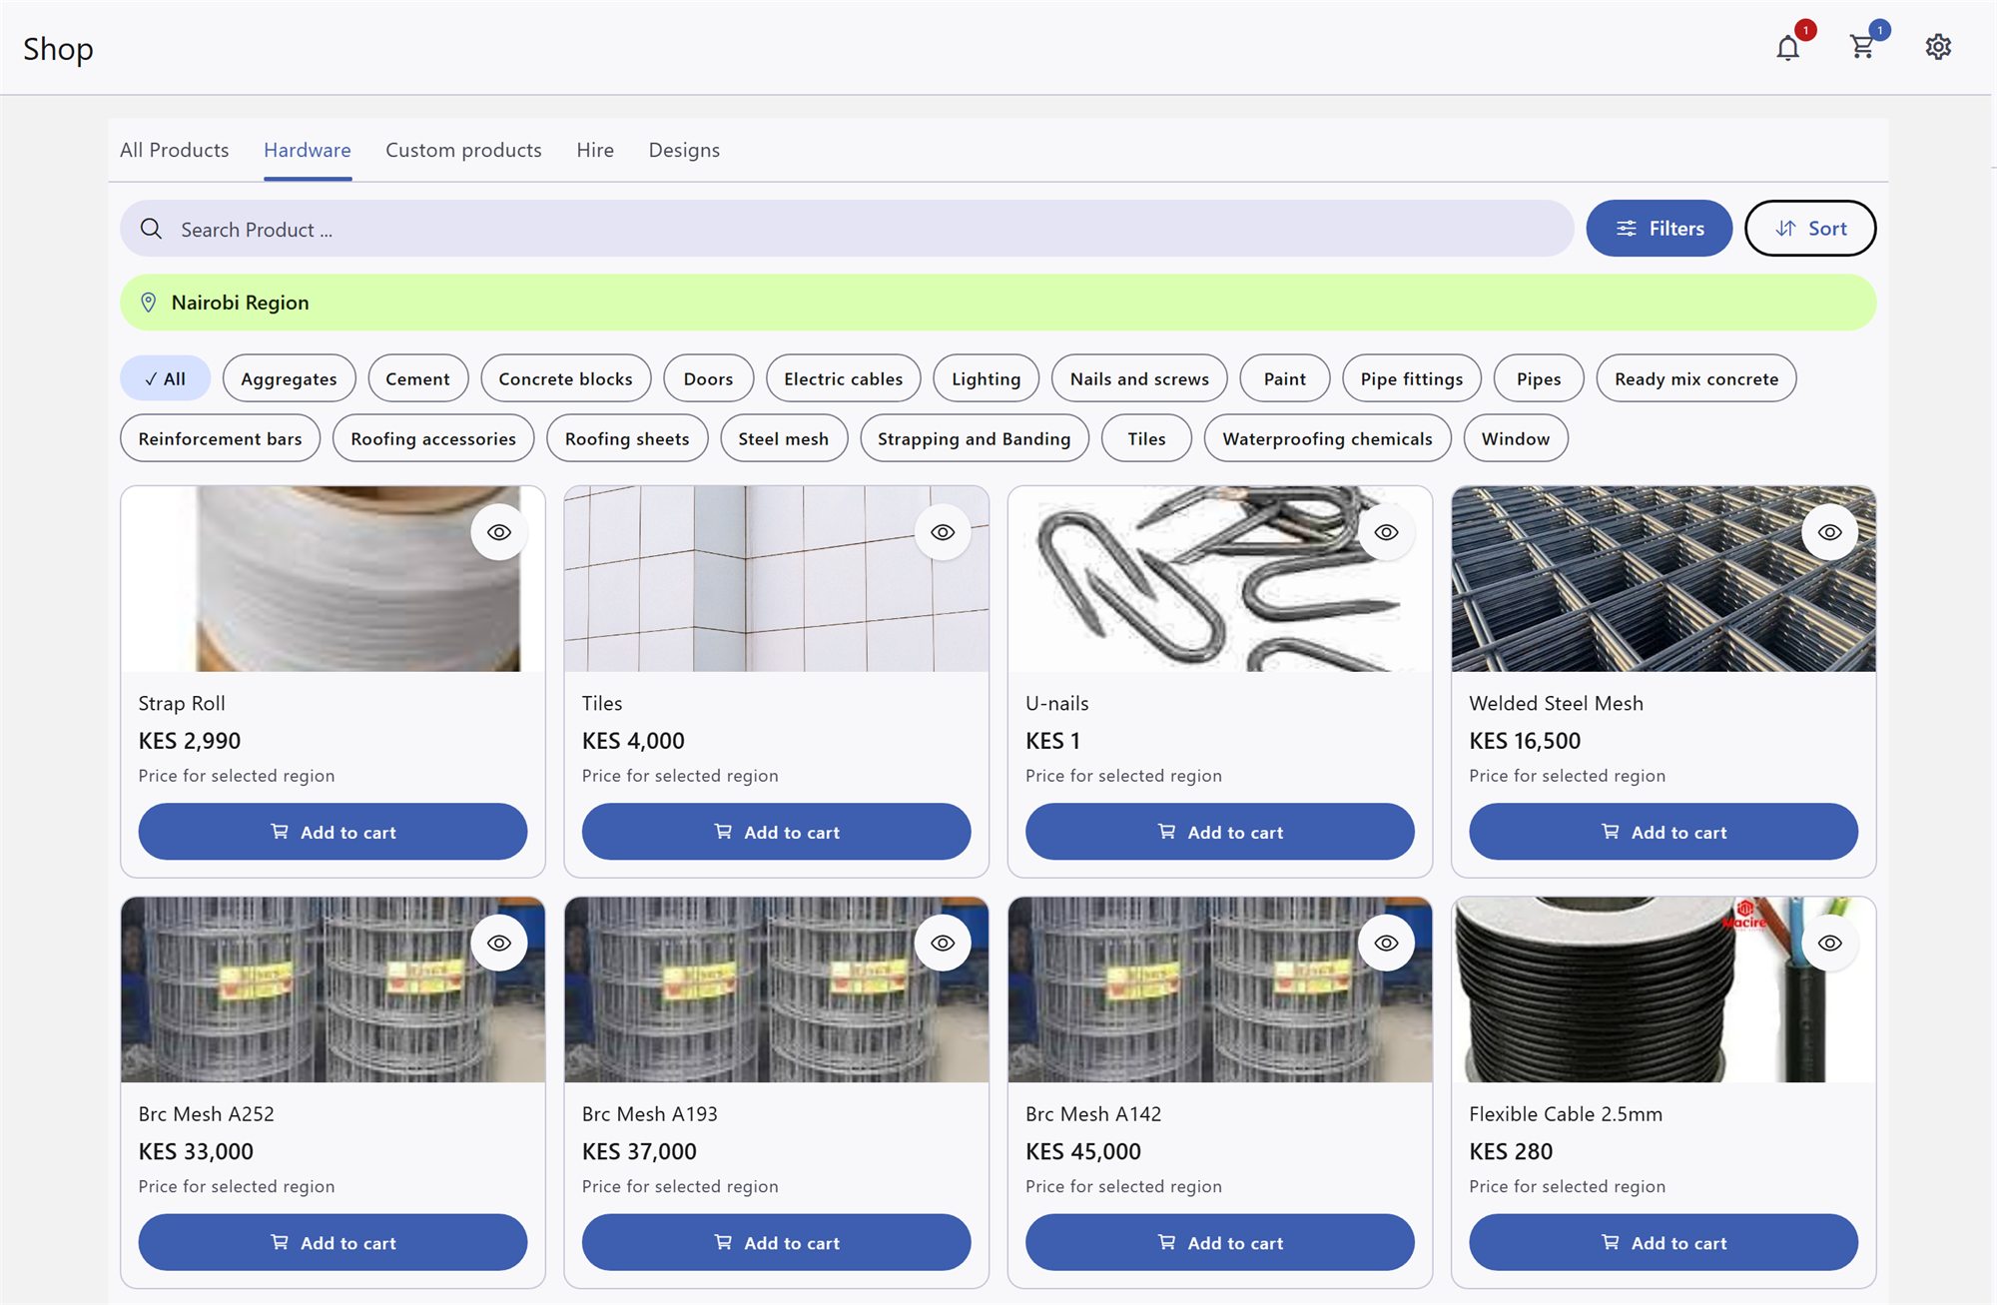Open the Welded Steel Mesh image
The height and width of the screenshot is (1305, 1997).
(1663, 579)
